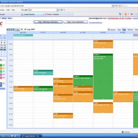Switch to the Dag view tab

[x=119, y=30]
